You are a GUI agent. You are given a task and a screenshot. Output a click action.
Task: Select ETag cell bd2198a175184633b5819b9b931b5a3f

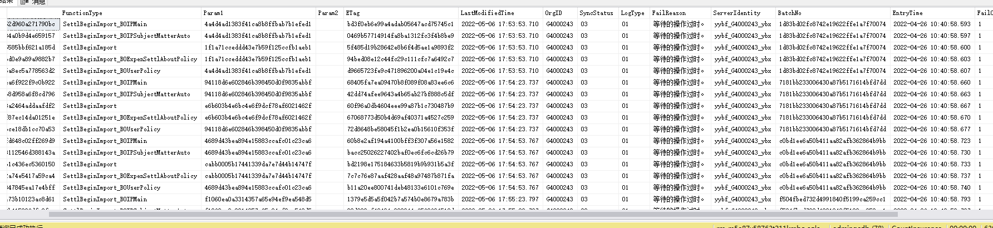pos(401,165)
